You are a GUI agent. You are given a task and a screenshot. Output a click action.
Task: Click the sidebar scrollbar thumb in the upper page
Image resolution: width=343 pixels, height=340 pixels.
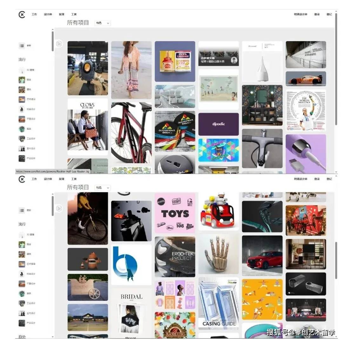pyautogui.click(x=53, y=41)
